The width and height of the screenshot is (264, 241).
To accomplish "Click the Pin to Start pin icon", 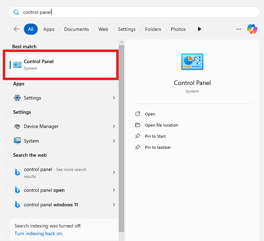I will click(138, 136).
